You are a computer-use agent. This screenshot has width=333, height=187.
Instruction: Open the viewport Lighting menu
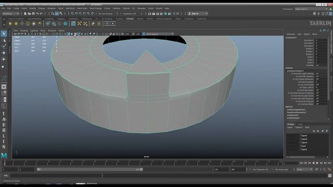34,31
